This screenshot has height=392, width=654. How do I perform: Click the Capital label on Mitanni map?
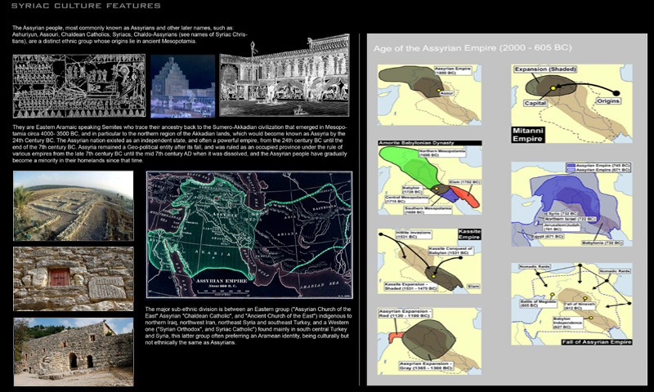[x=535, y=103]
